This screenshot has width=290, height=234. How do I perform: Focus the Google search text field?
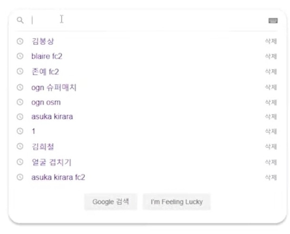[143, 20]
